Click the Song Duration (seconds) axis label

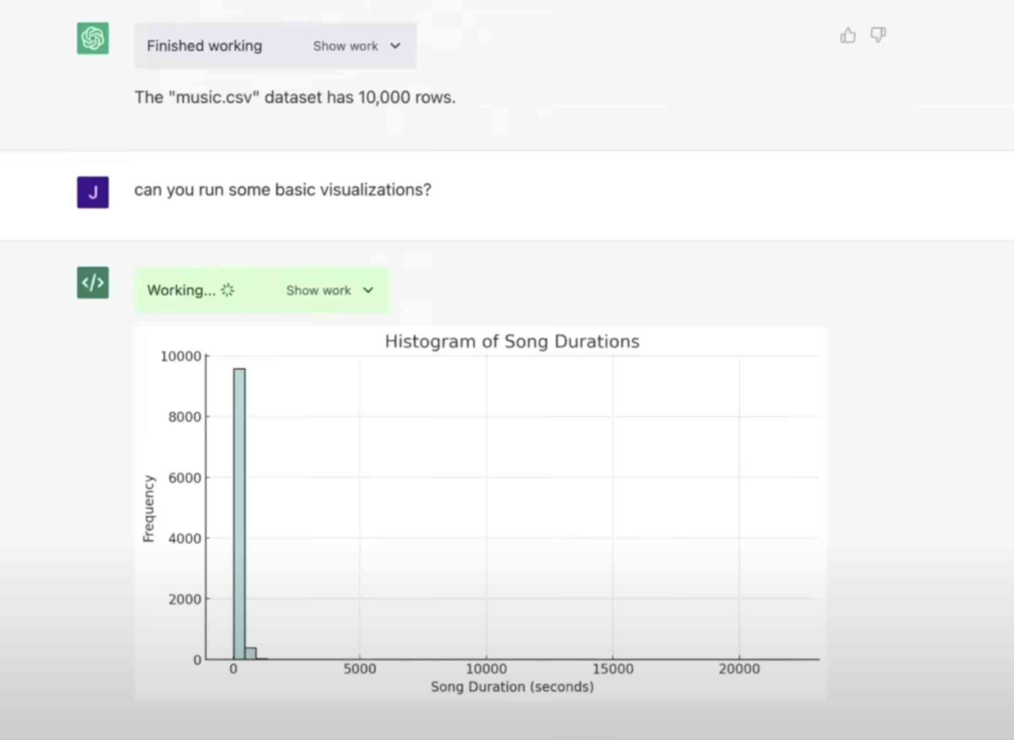coord(512,687)
